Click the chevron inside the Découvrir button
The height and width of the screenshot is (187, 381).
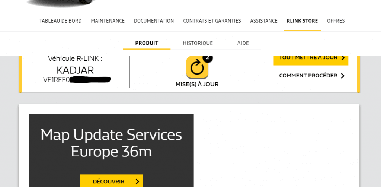tap(137, 181)
